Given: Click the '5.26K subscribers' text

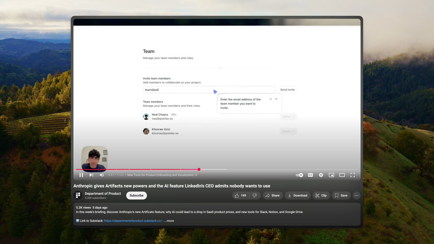Looking at the screenshot, I should coord(95,198).
